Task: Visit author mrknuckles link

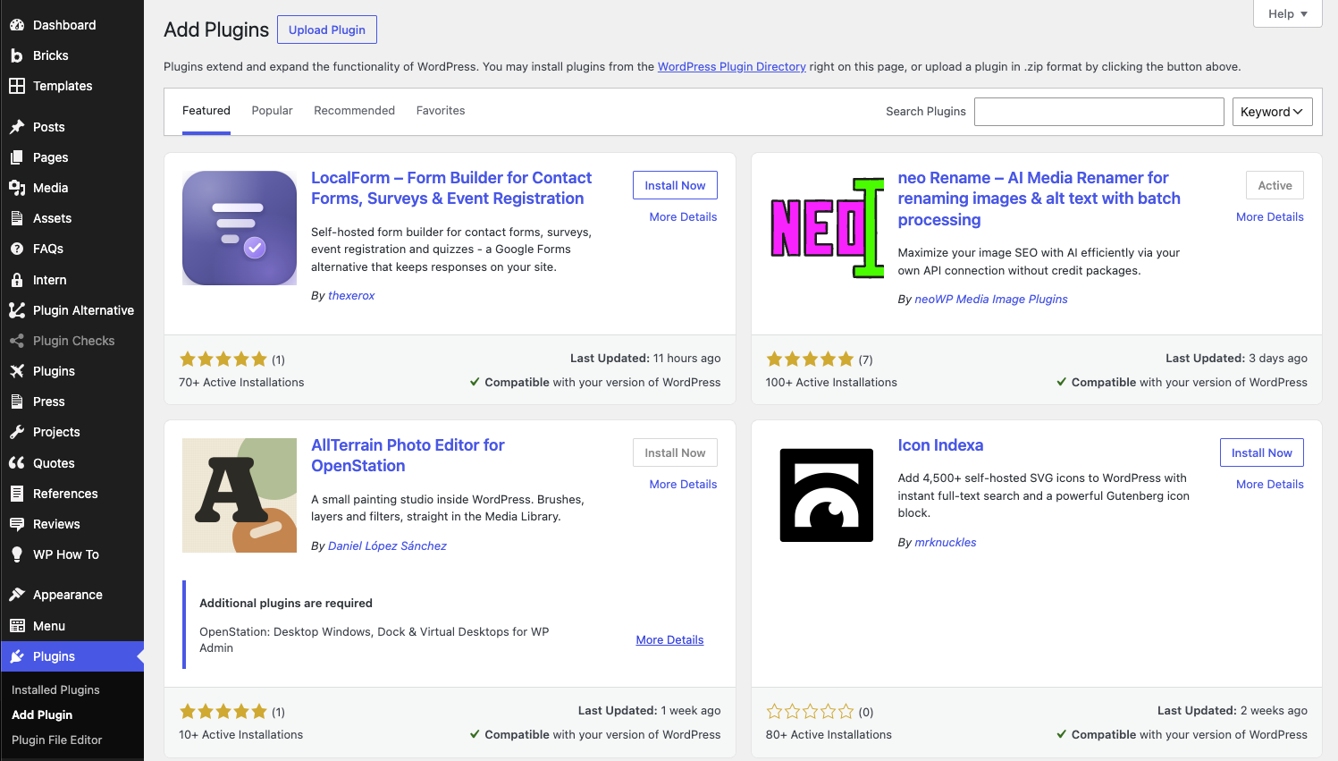Action: (946, 543)
